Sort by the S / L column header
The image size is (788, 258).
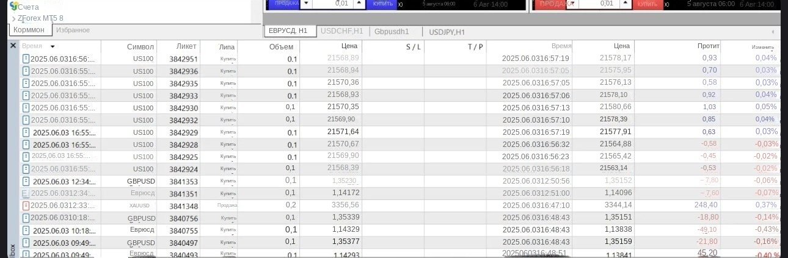coord(413,46)
